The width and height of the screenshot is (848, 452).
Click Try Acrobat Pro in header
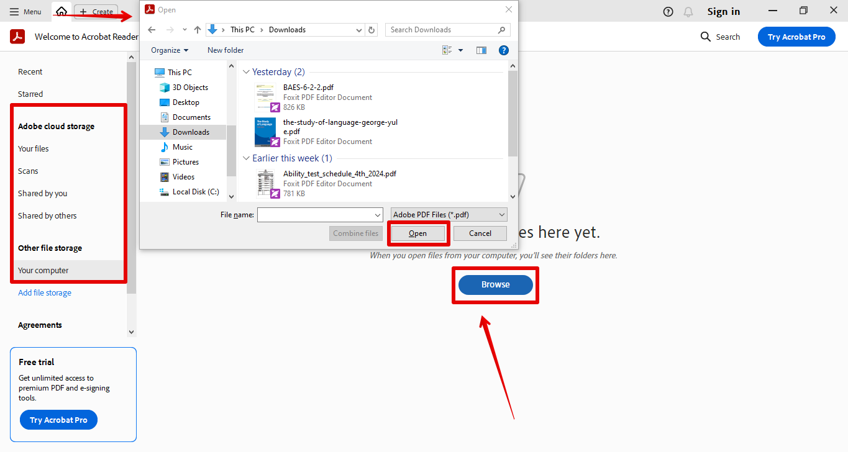[796, 37]
